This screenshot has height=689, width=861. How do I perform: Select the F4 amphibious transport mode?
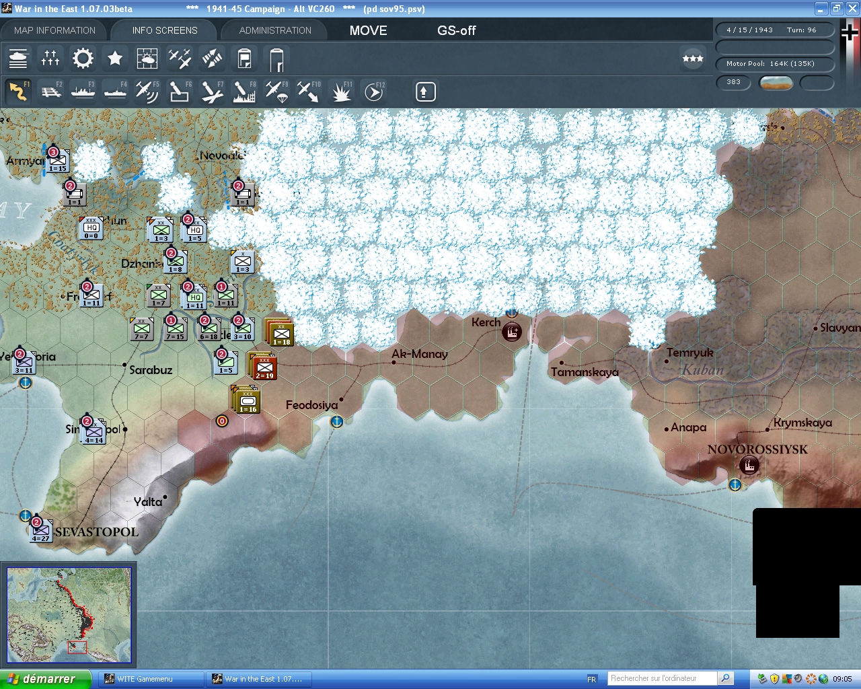coord(115,91)
